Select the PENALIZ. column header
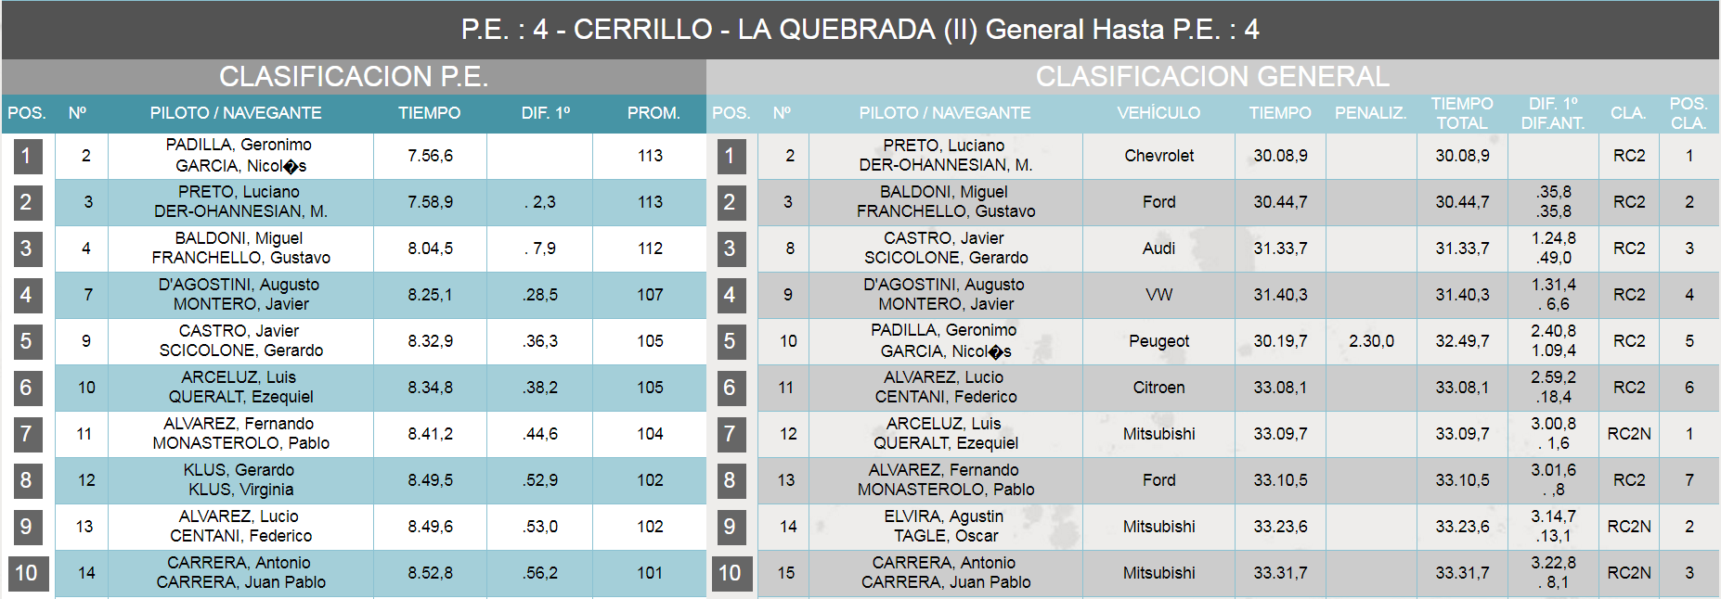The height and width of the screenshot is (599, 1721). (x=1370, y=113)
